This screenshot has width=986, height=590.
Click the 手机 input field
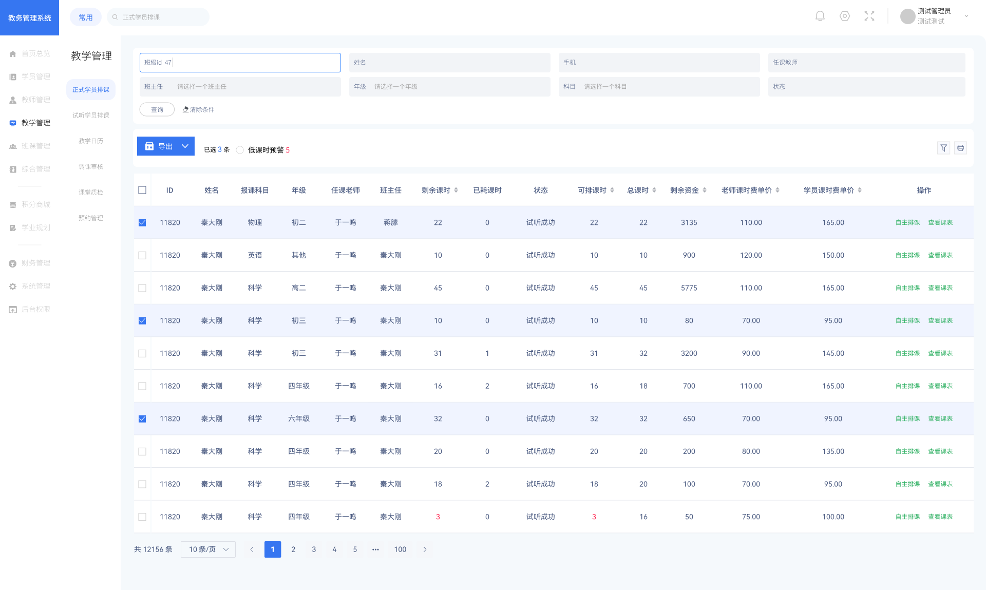(x=659, y=62)
